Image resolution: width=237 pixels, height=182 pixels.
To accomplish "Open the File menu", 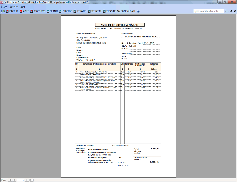I will pyautogui.click(x=5, y=6).
